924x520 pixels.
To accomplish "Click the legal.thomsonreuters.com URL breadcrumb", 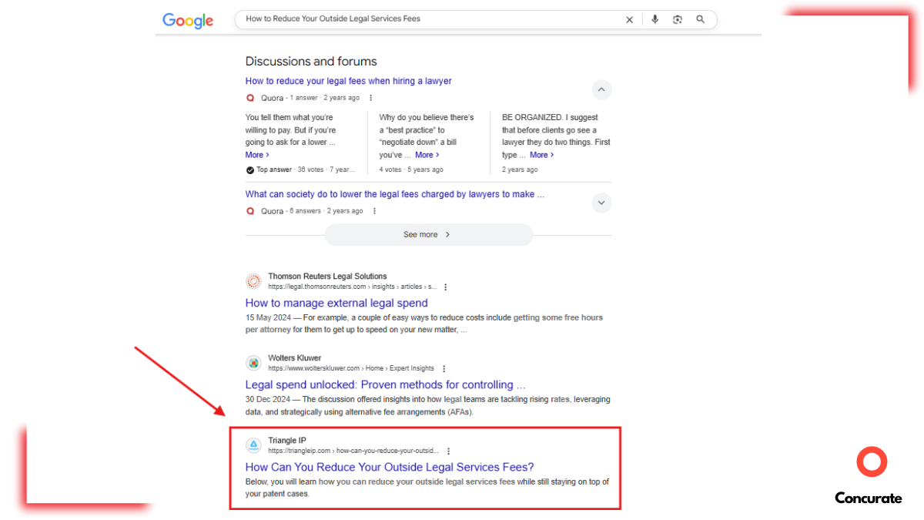I will click(352, 287).
